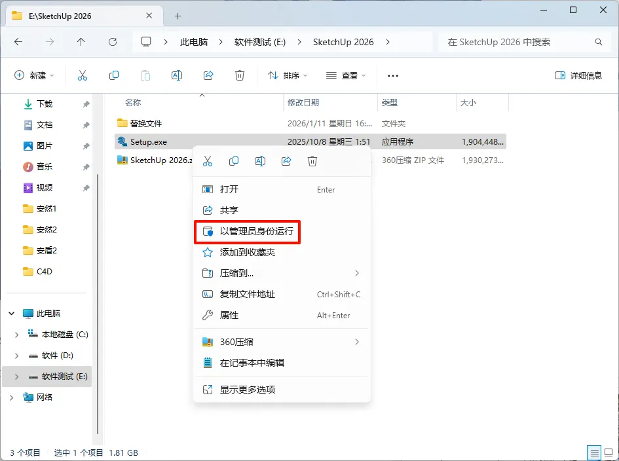Expand 软件 (D:) in the tree
The height and width of the screenshot is (461, 619).
tap(16, 356)
